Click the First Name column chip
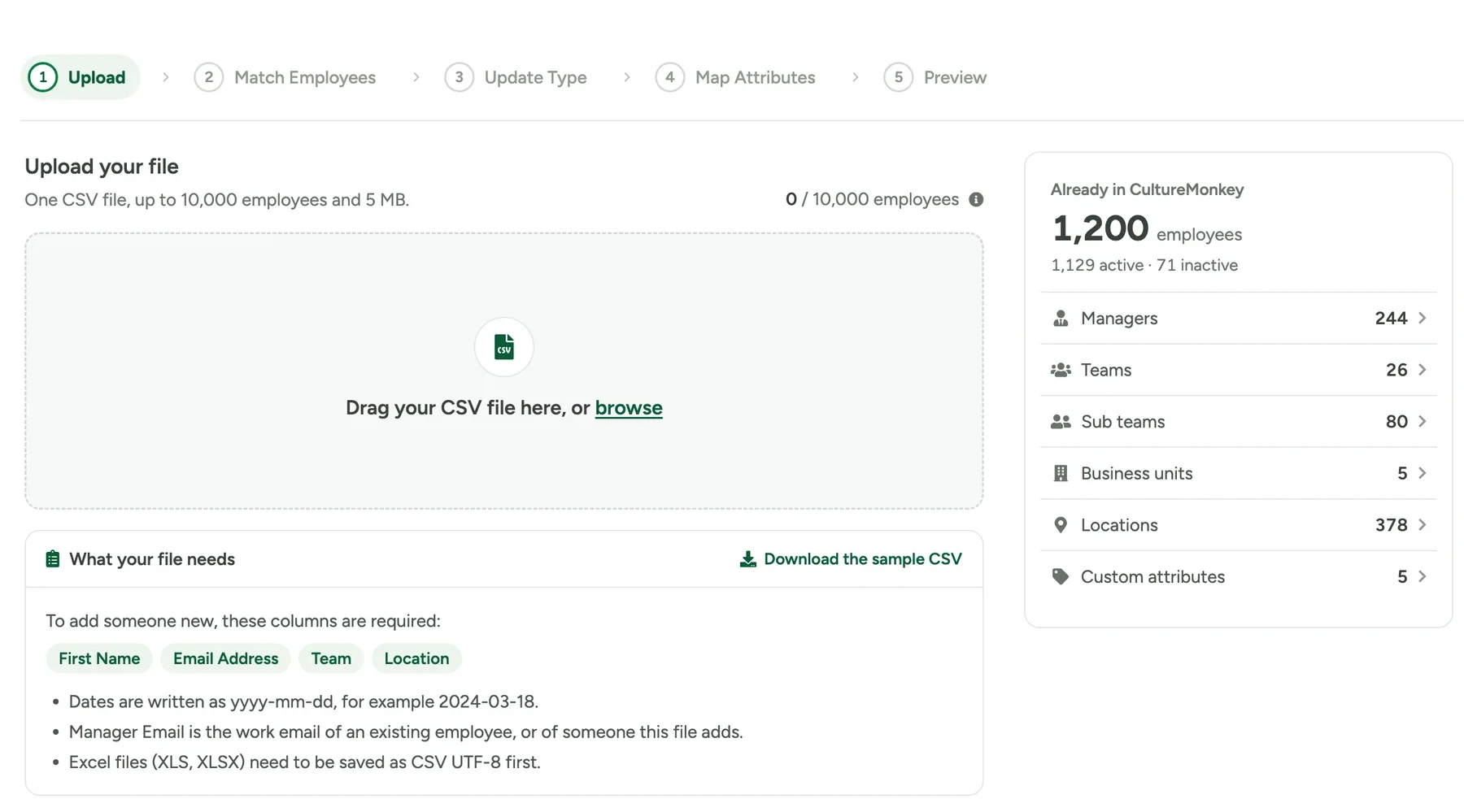Image resolution: width=1464 pixels, height=799 pixels. [99, 658]
